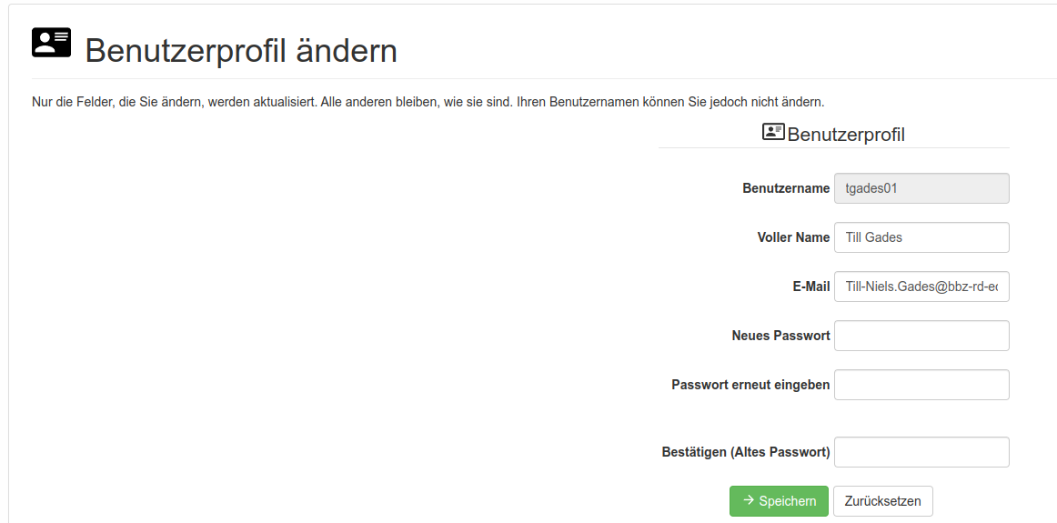Click the Bestätigen (Altes Passwort) label
1057x523 pixels.
(746, 452)
